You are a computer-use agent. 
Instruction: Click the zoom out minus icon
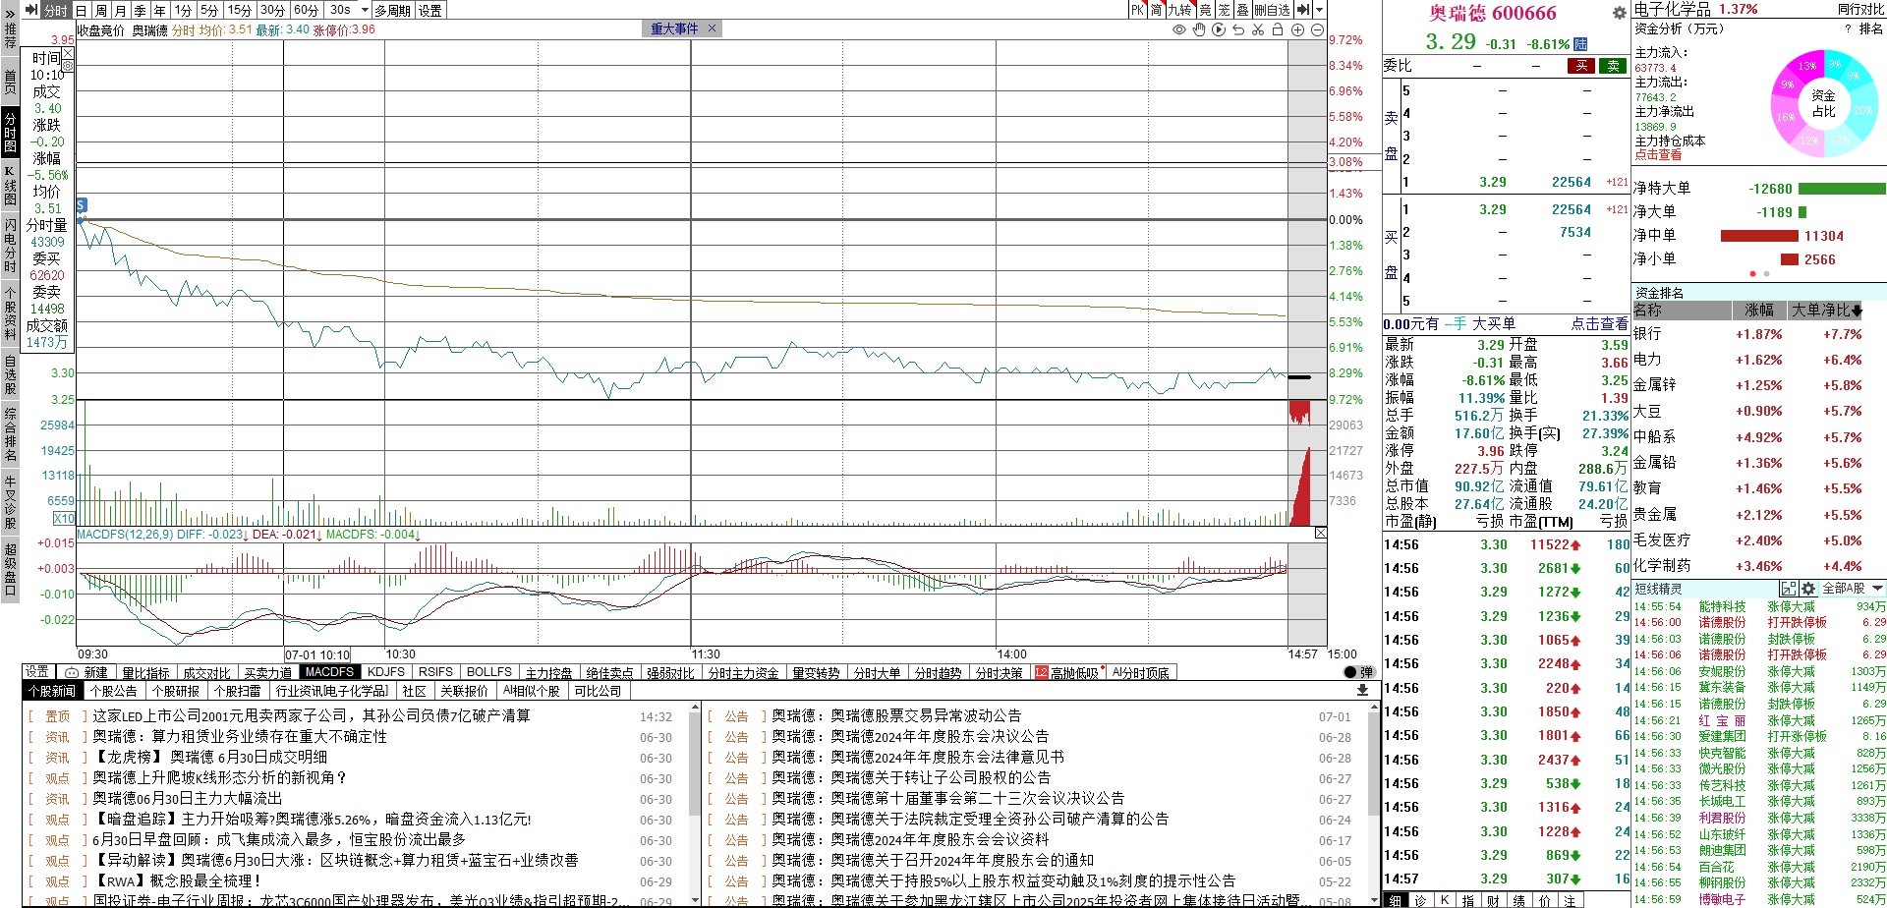pyautogui.click(x=1317, y=29)
